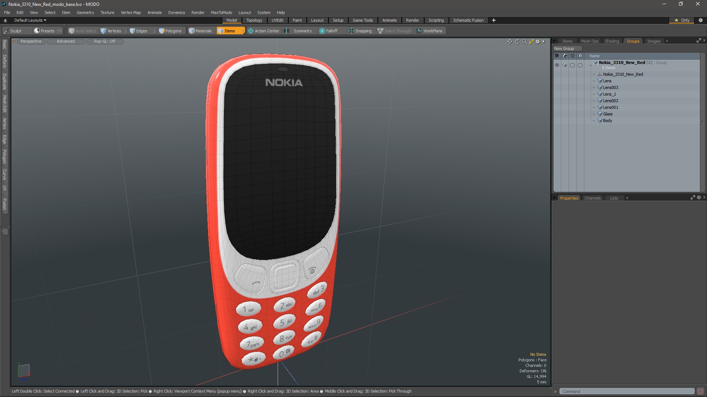Click the camera column header icon
This screenshot has height=397, width=707.
pos(565,56)
